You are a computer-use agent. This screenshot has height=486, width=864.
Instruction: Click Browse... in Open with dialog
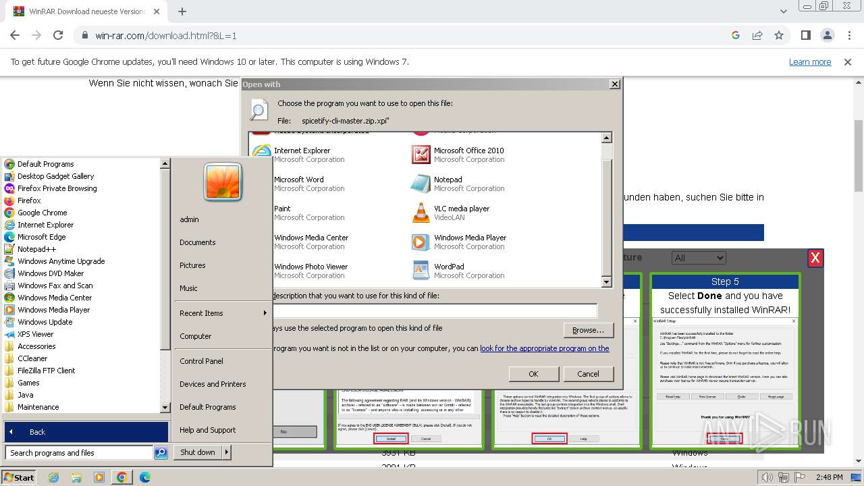pyautogui.click(x=588, y=330)
